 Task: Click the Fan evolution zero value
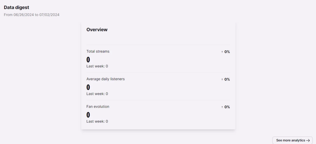88,115
